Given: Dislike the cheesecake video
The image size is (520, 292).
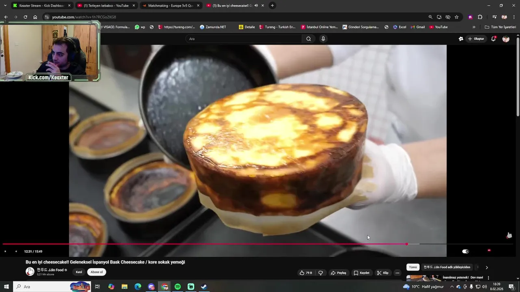Looking at the screenshot, I should (321, 273).
